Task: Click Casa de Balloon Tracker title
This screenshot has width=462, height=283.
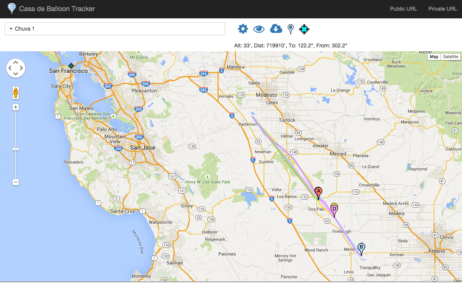Action: tap(57, 9)
